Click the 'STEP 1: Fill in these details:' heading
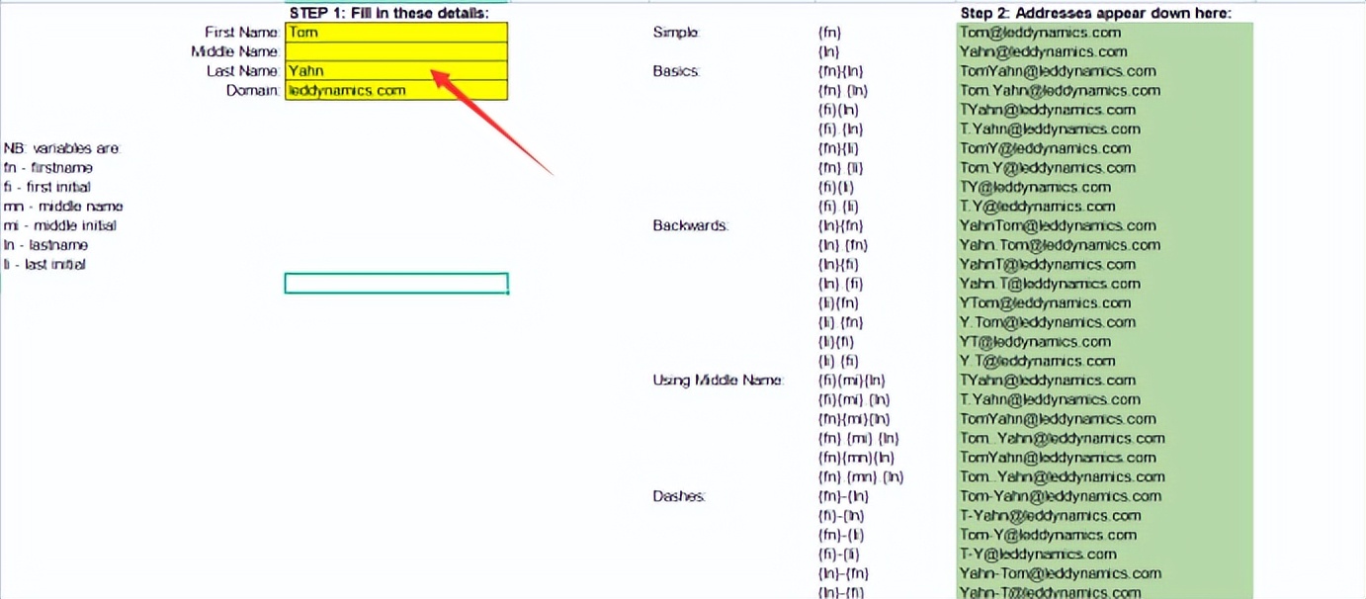Viewport: 1366px width, 599px height. (389, 13)
